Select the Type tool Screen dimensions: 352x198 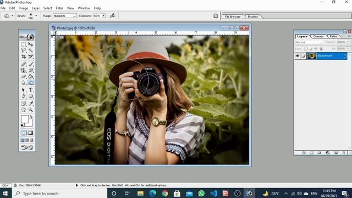click(31, 90)
